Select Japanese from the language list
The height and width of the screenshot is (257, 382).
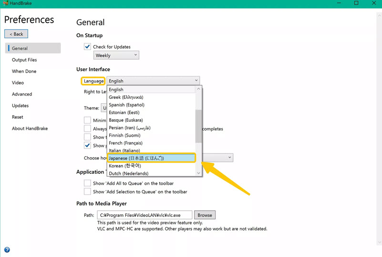[151, 158]
